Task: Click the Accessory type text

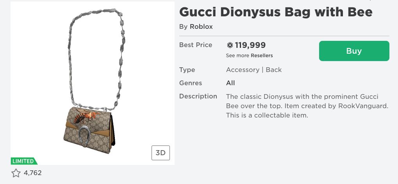Action: [x=243, y=70]
